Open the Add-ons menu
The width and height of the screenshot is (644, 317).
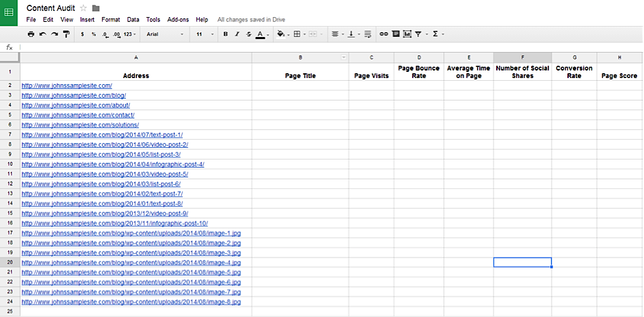coord(177,20)
